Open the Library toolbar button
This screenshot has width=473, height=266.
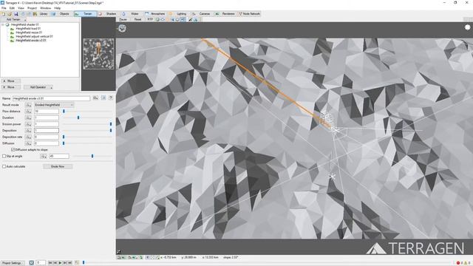41,14
